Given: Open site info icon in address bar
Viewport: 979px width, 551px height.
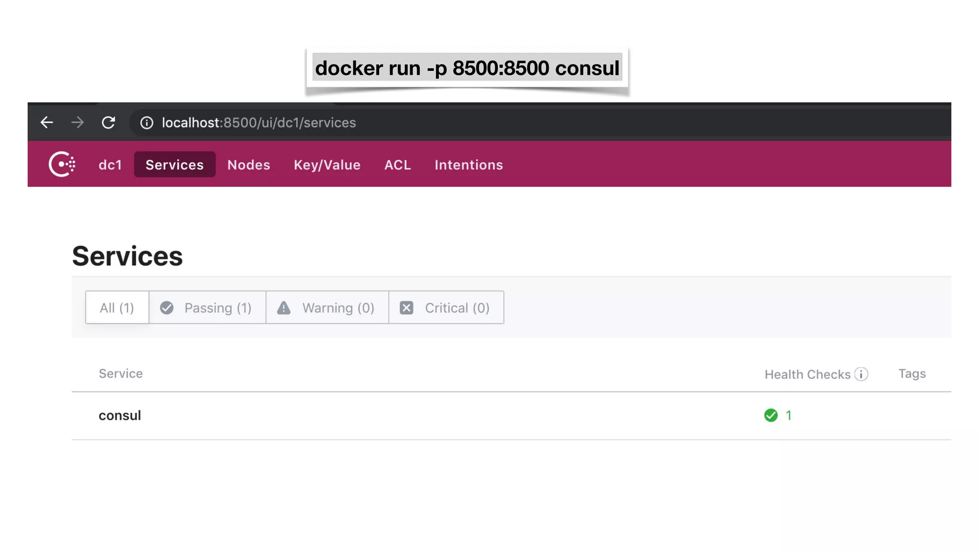Looking at the screenshot, I should click(x=147, y=123).
